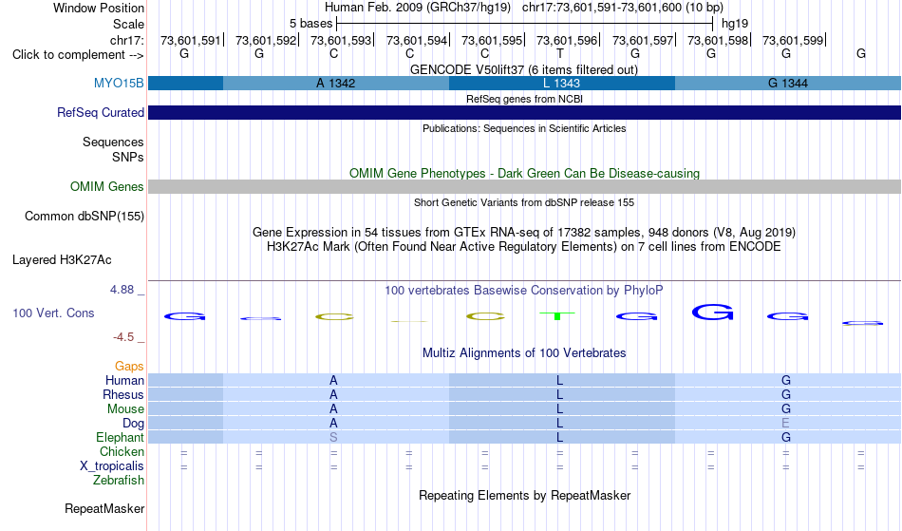Screen dimensions: 902x531
Task: Click the A 1342 codon block
Action: (336, 83)
